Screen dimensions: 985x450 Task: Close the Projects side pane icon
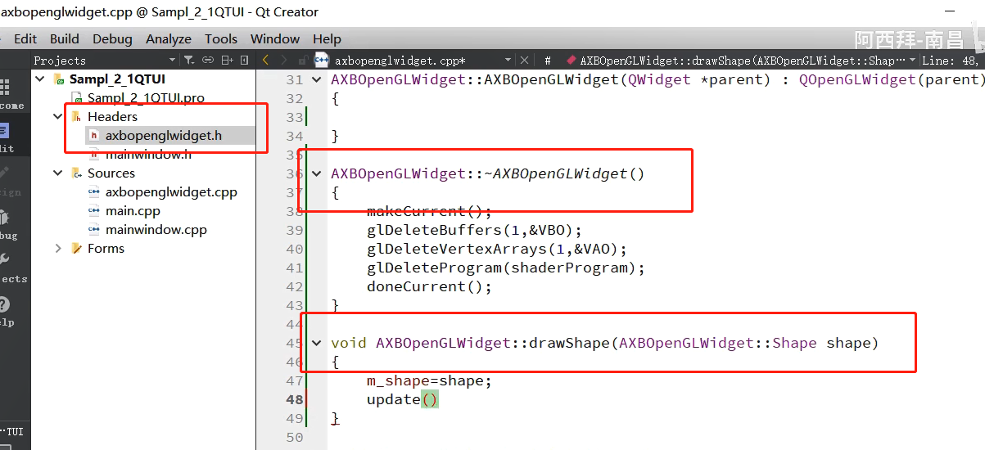pos(246,60)
